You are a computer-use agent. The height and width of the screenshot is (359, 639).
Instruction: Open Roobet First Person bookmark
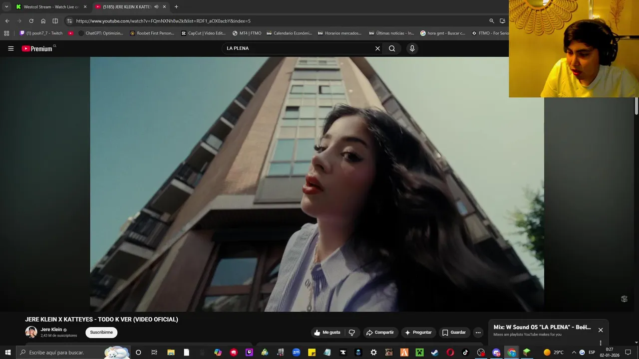point(152,33)
